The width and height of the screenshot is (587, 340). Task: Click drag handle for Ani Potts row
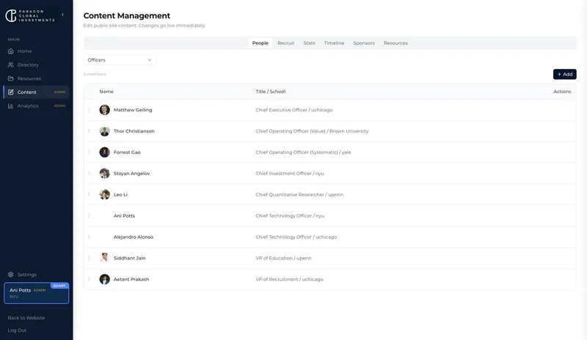coord(89,216)
